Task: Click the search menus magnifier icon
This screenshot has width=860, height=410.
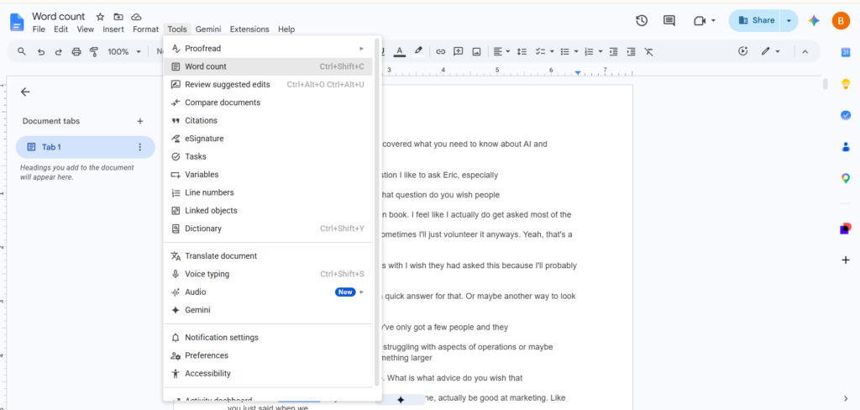Action: pyautogui.click(x=22, y=51)
